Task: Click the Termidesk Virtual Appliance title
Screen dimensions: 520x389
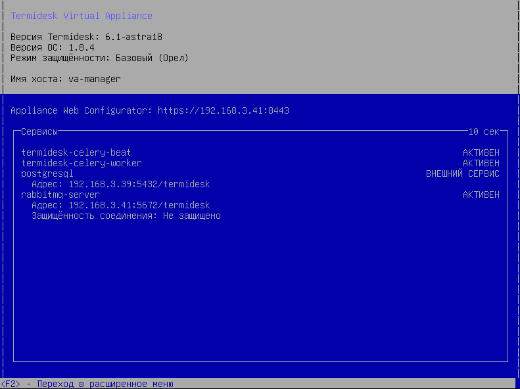Action: point(82,16)
